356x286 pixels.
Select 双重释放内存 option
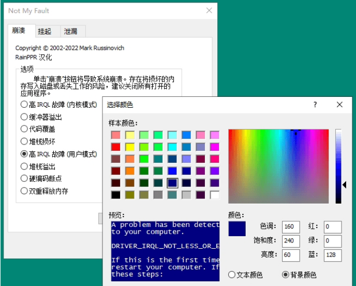(x=44, y=191)
